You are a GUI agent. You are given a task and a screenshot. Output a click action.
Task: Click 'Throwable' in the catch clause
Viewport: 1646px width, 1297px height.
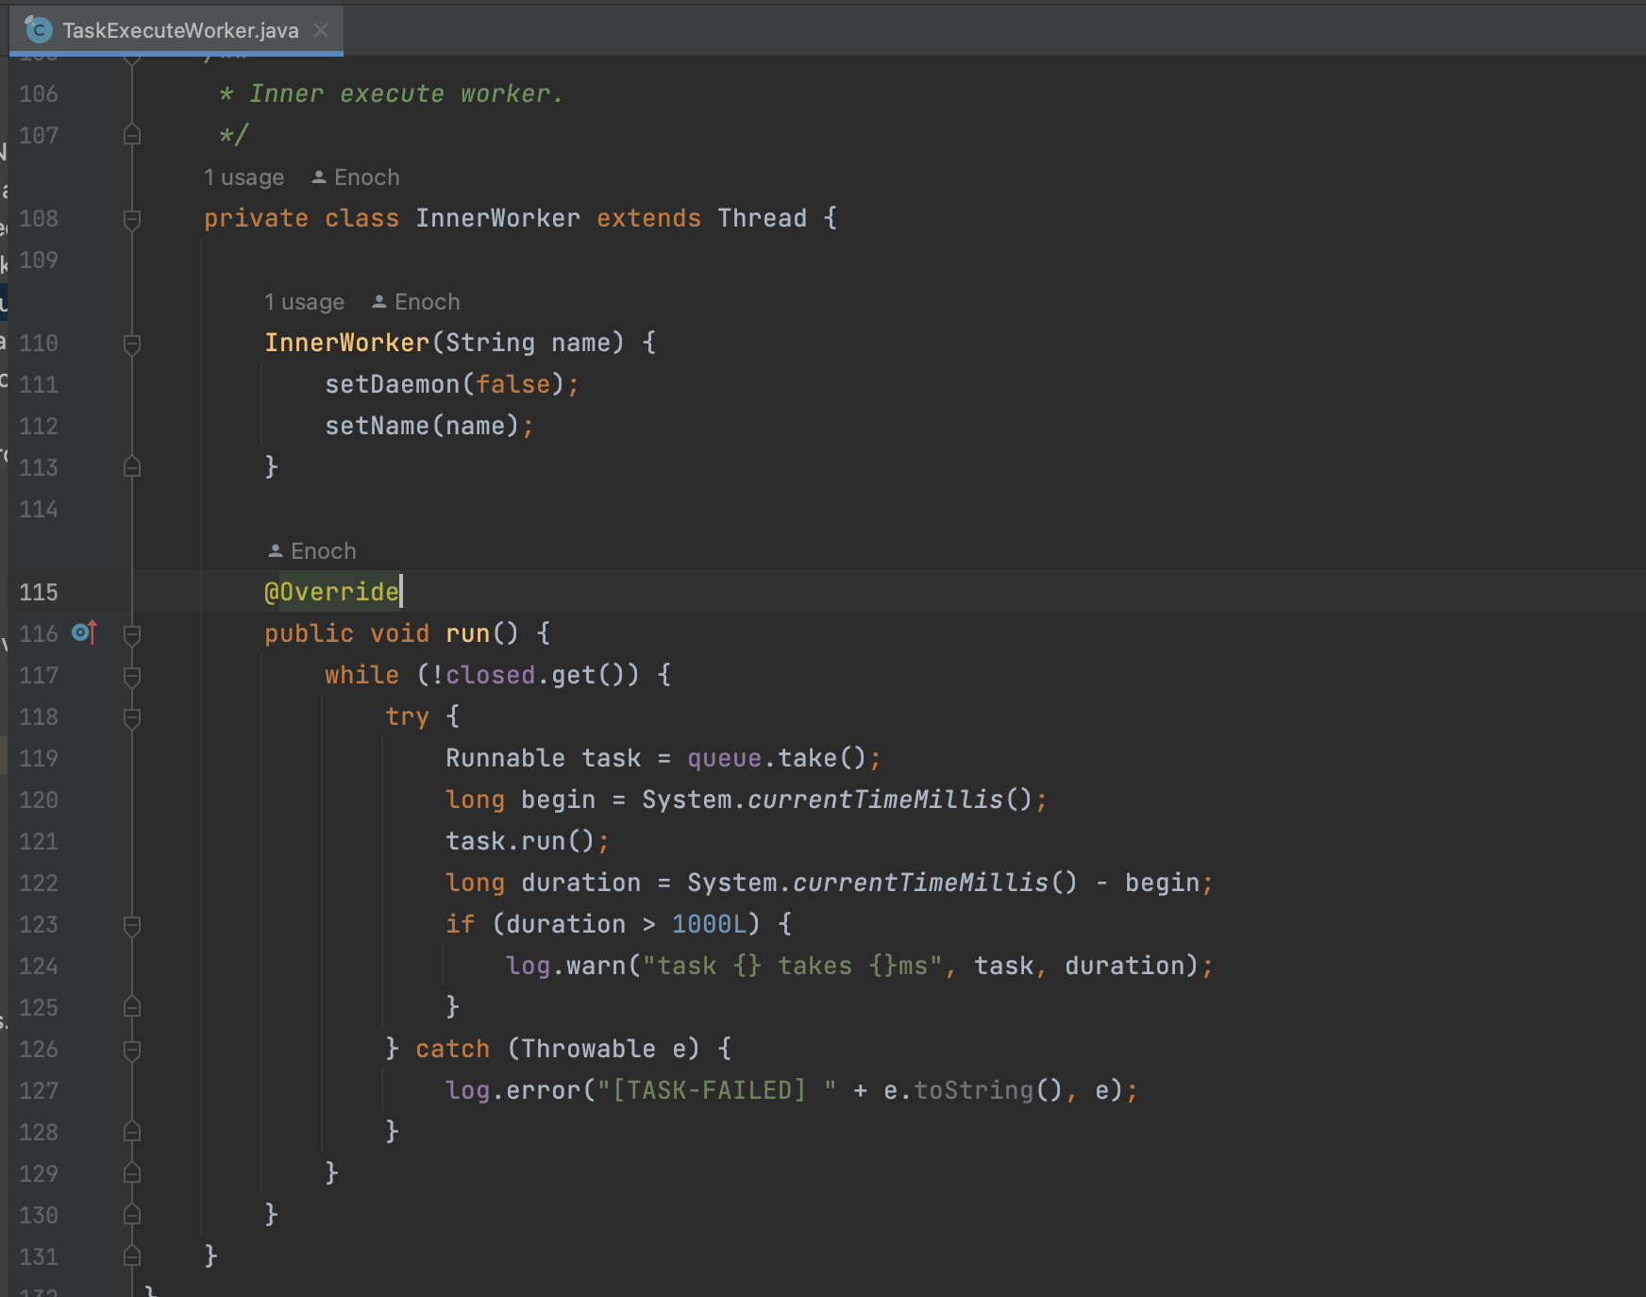tap(588, 1049)
